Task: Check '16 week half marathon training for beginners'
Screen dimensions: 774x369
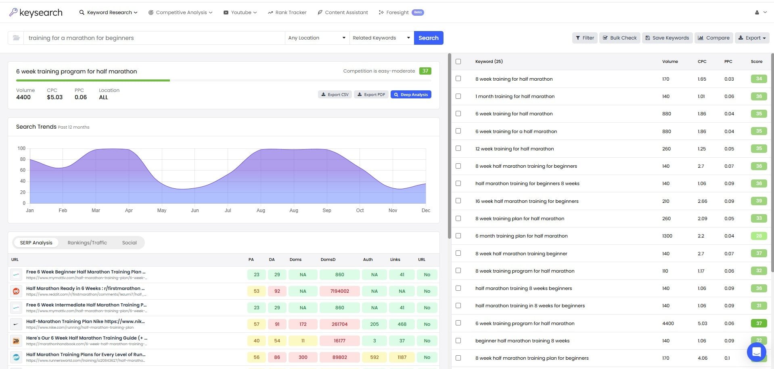Action: tap(458, 201)
